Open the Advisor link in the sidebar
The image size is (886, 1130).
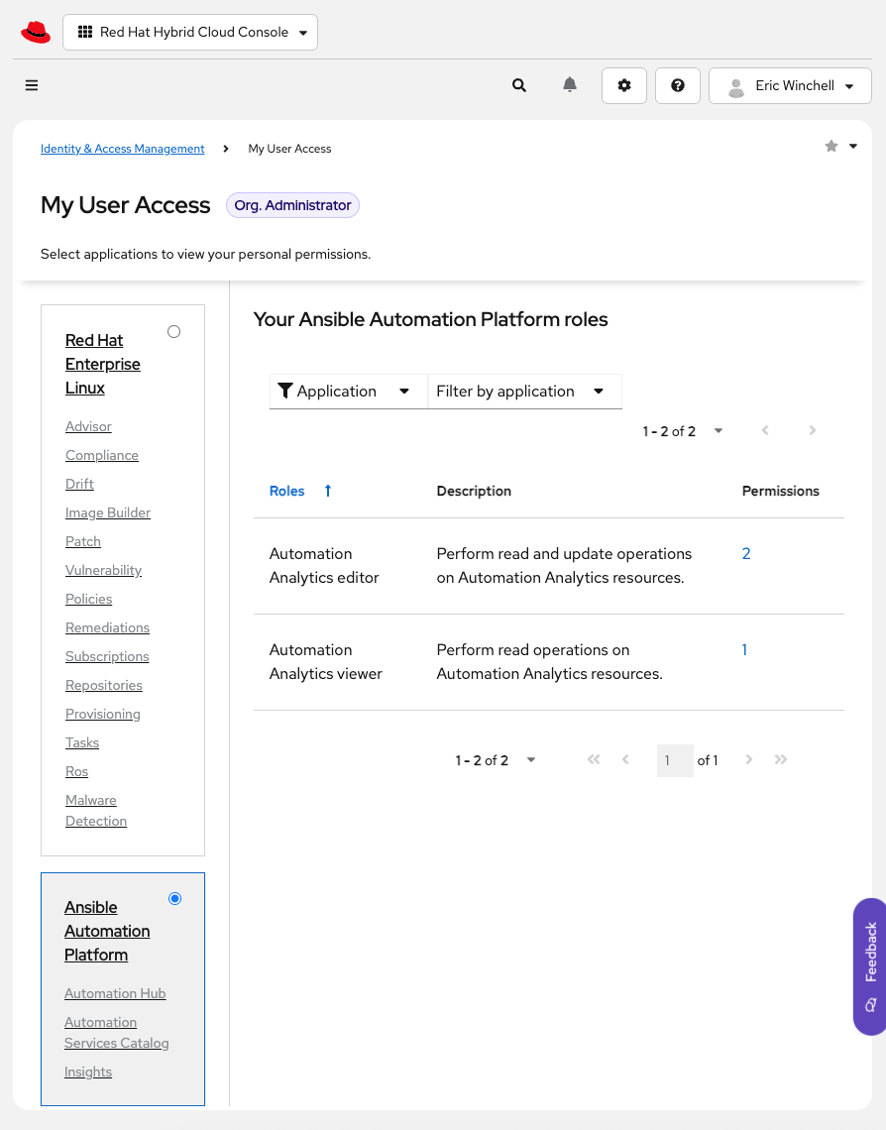(88, 427)
